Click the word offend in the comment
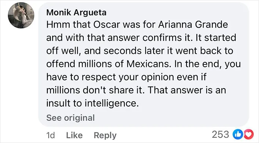The image size is (259, 143). tap(61, 64)
